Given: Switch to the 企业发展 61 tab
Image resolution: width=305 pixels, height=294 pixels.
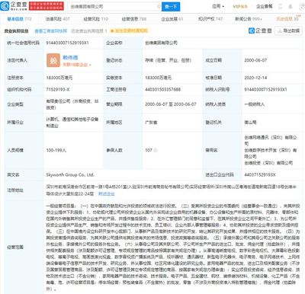Looking at the screenshot, I should pos(172,19).
